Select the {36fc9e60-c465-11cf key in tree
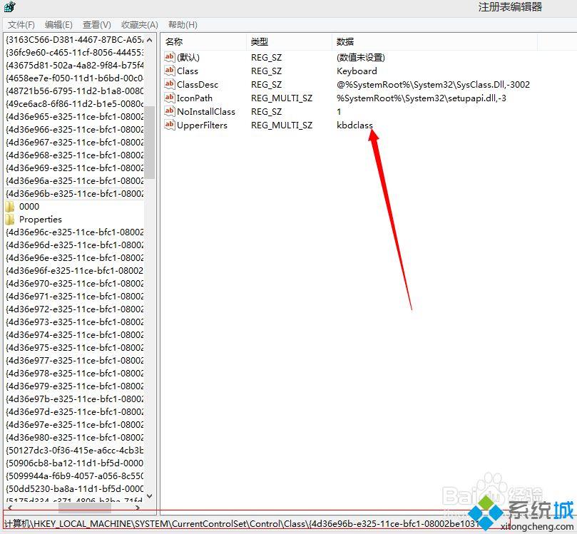Screen dimensions: 577x534 point(74,53)
